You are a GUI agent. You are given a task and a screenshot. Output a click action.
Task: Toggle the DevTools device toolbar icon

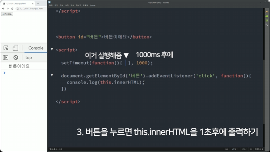15,48
